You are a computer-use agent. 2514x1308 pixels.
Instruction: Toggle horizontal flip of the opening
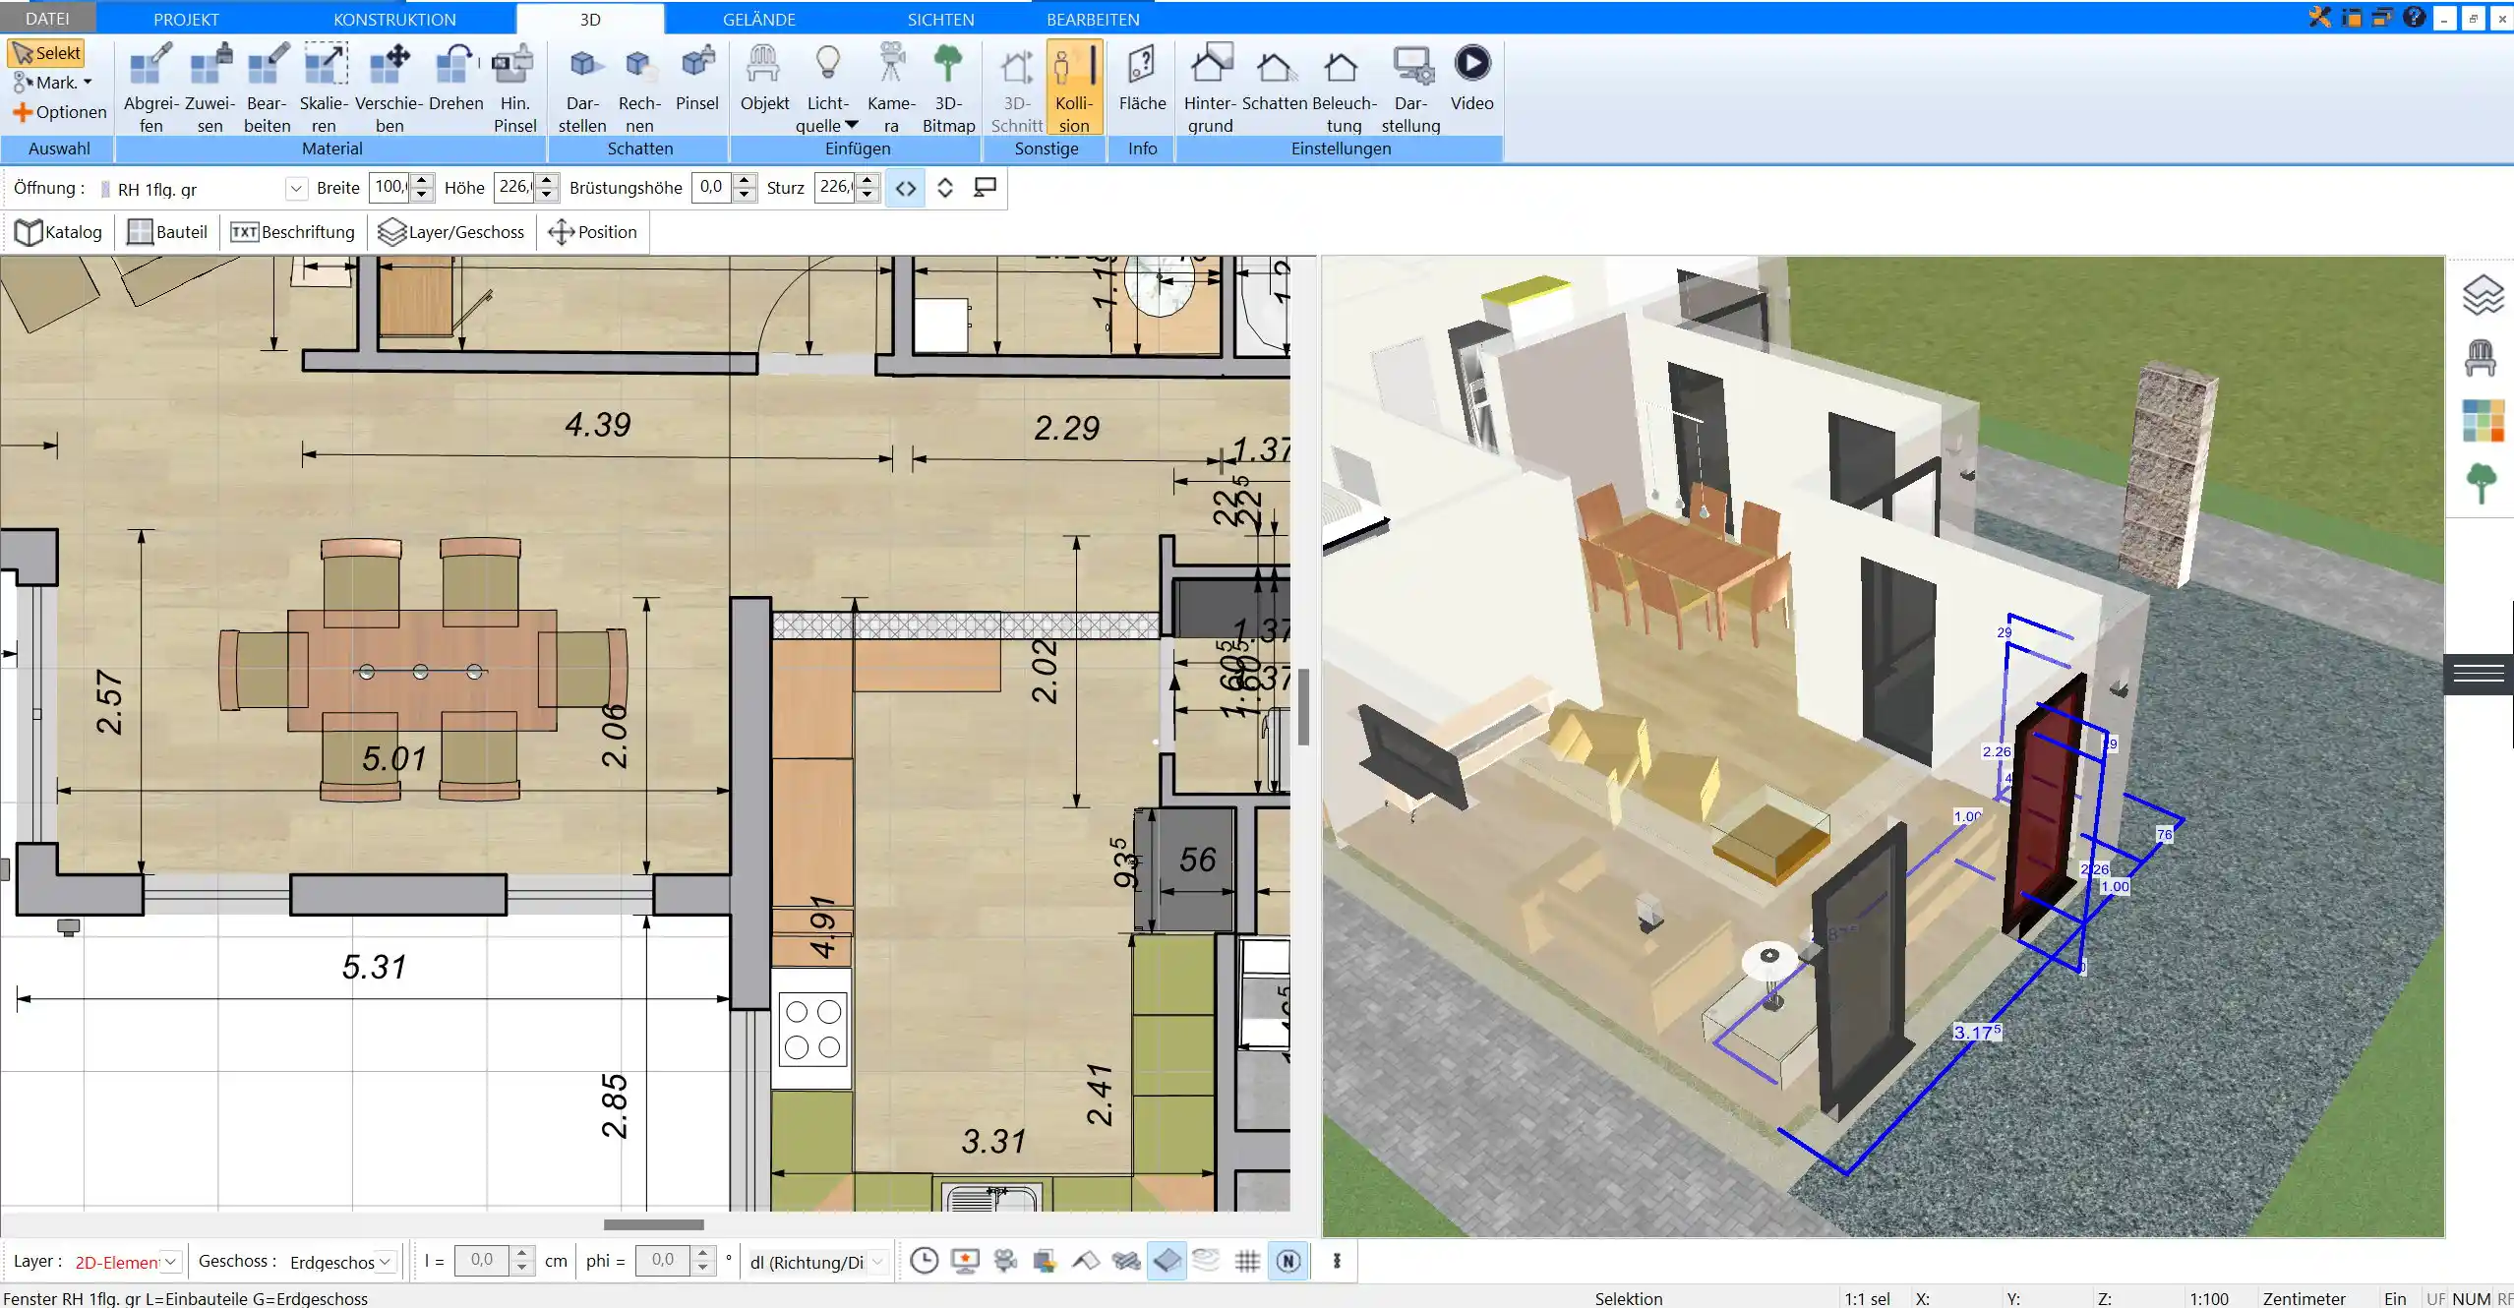(x=906, y=188)
